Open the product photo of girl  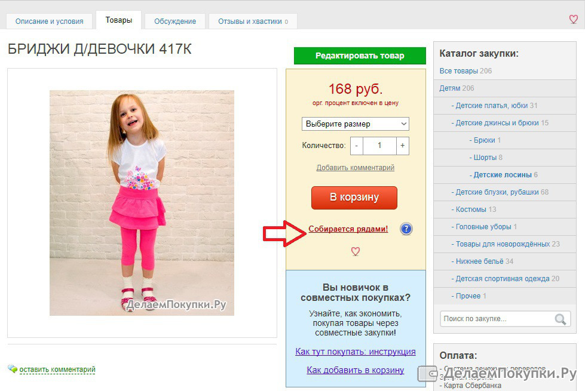tap(142, 203)
